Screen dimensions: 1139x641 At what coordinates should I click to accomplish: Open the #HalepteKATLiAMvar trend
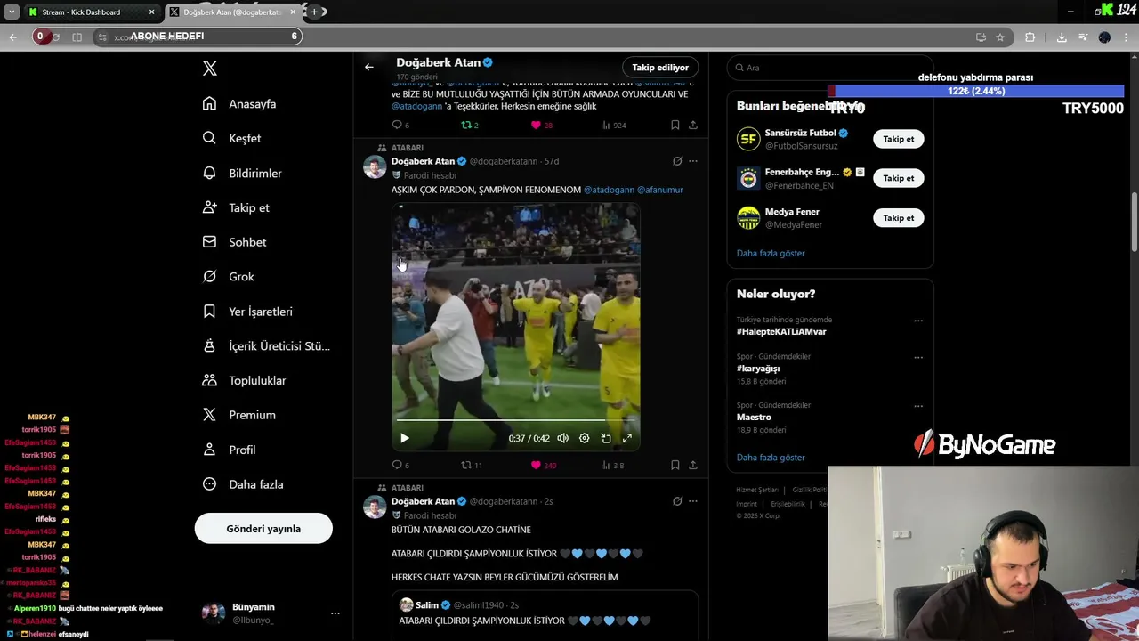click(x=781, y=331)
